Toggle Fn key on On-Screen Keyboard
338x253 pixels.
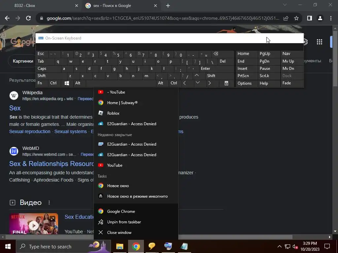click(x=42, y=83)
